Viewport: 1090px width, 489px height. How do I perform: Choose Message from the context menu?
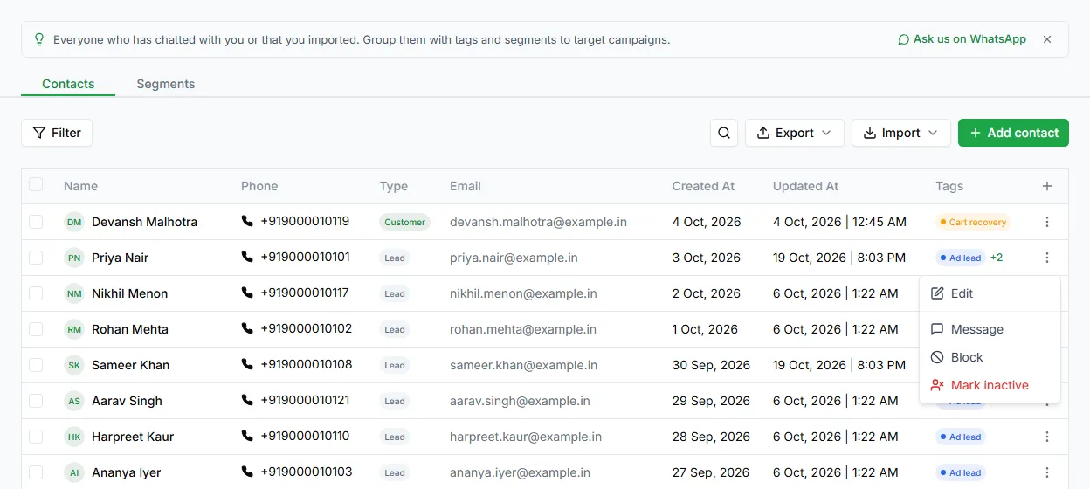click(990, 329)
